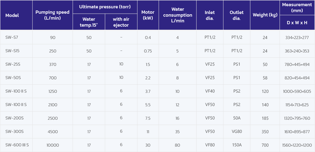Click the 10000 pumping speed cell

pyautogui.click(x=53, y=145)
